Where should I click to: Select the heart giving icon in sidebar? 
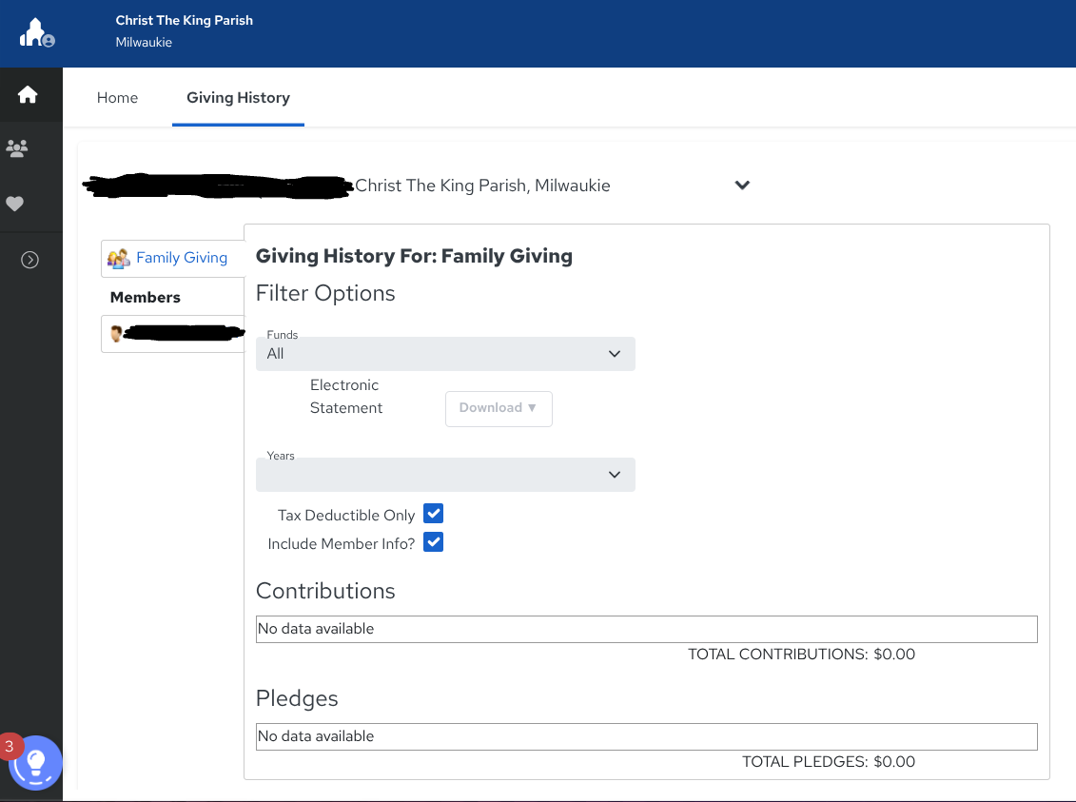pos(15,204)
